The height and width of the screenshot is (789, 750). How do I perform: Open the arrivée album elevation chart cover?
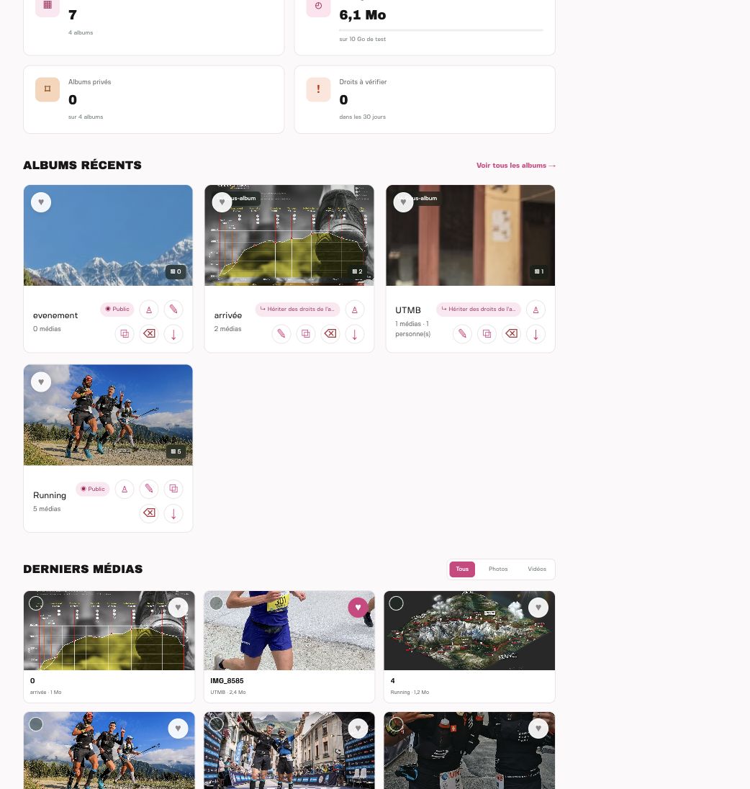click(x=289, y=235)
